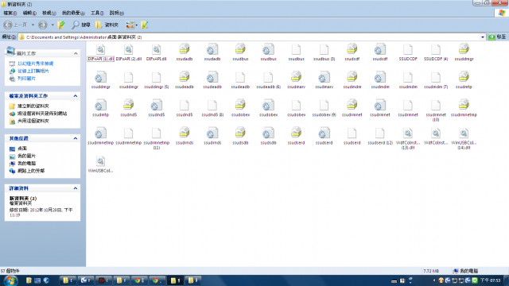This screenshot has width=509, height=286.
Task: Select the DIFxAPI (1).dll file
Action: pyautogui.click(x=101, y=52)
